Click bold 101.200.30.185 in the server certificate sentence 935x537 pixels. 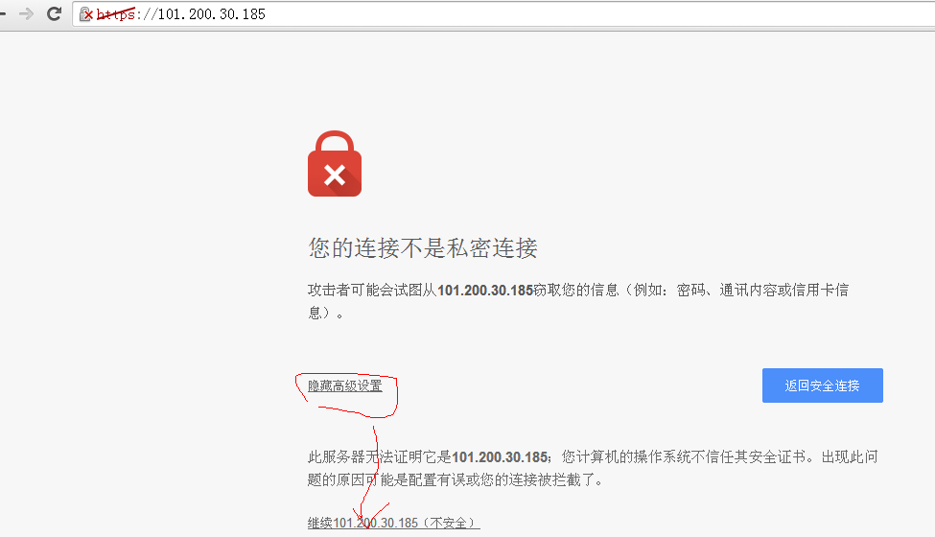[500, 457]
